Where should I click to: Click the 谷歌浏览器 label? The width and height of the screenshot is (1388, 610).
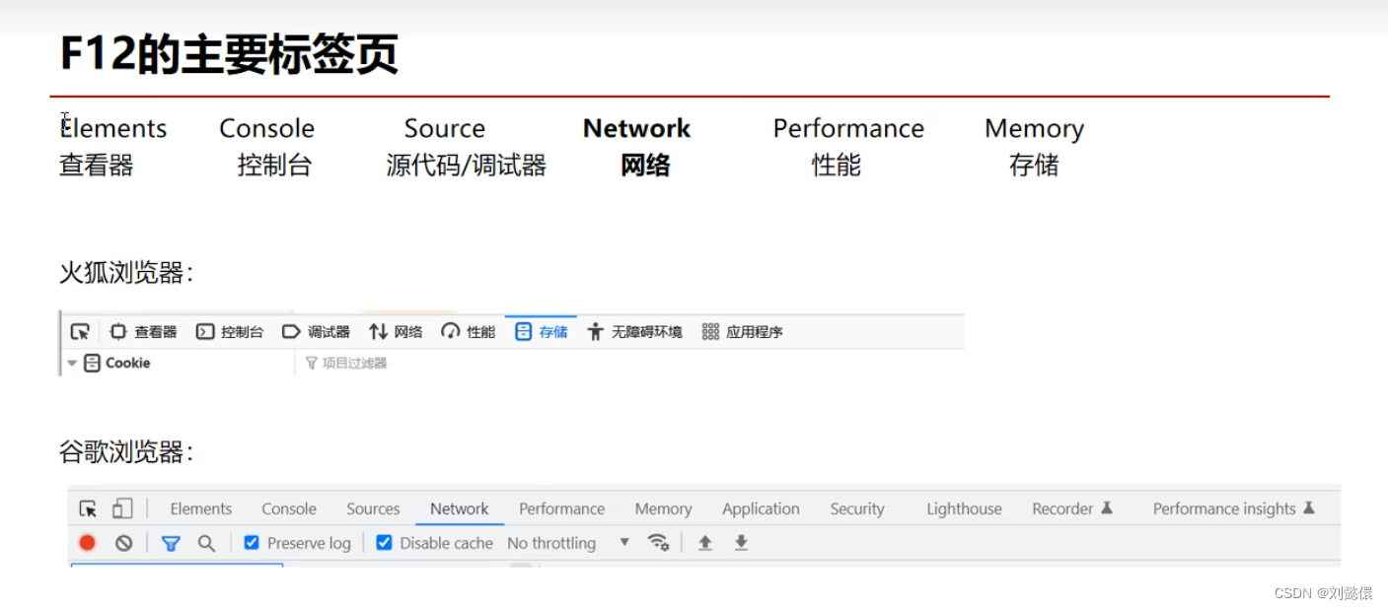pyautogui.click(x=126, y=452)
